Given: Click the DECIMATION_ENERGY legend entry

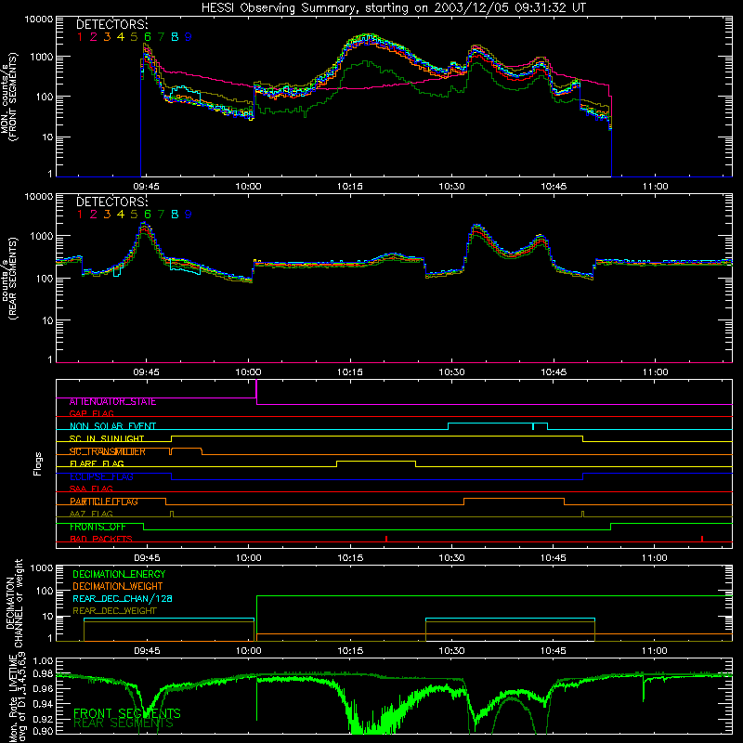Looking at the screenshot, I should tap(119, 574).
